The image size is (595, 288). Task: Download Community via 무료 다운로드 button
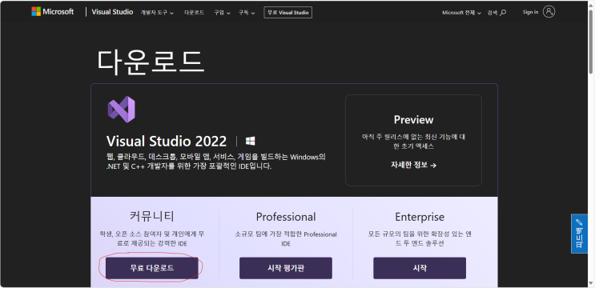coord(152,268)
